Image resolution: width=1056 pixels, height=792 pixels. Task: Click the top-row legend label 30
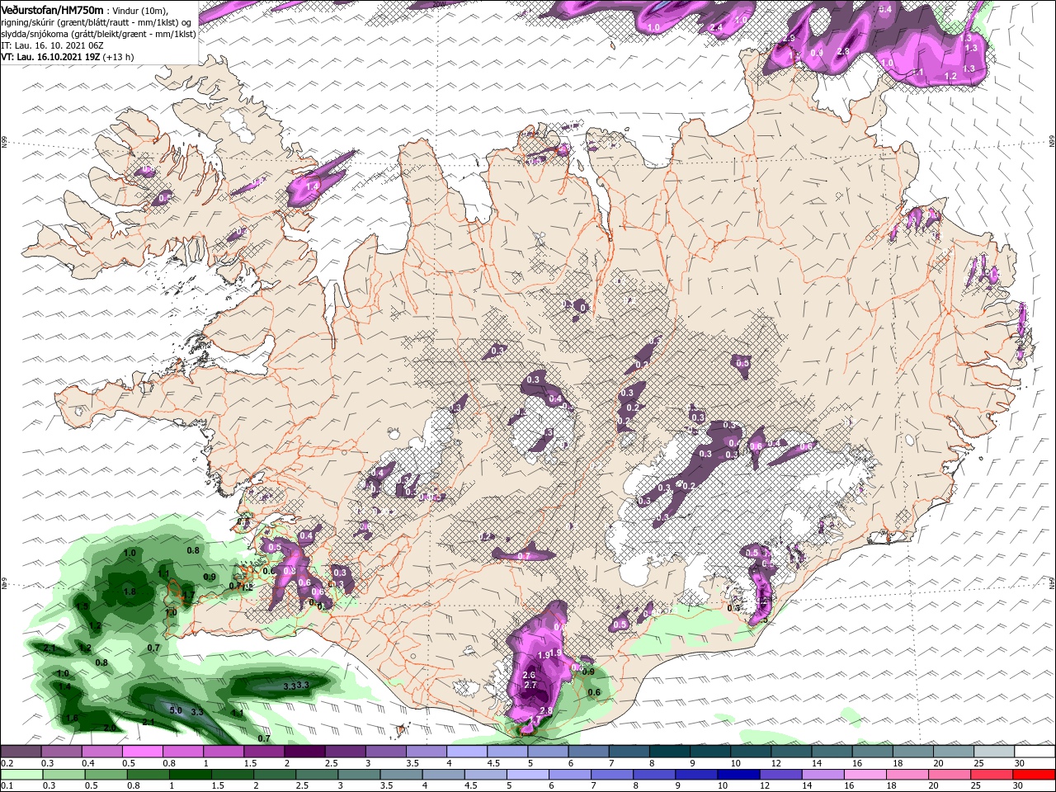point(1019,763)
